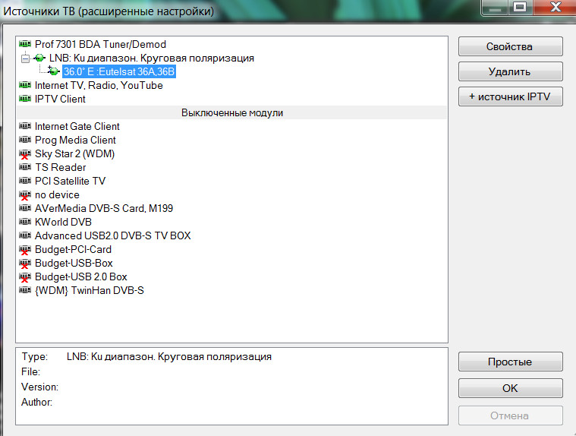Click the Eutelsat 36A,36B satellite icon

[x=53, y=71]
